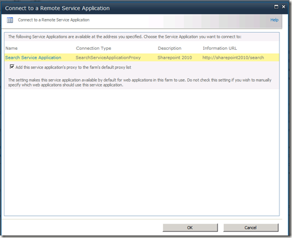Uncheck add proxy to farm's default list

(x=12, y=67)
